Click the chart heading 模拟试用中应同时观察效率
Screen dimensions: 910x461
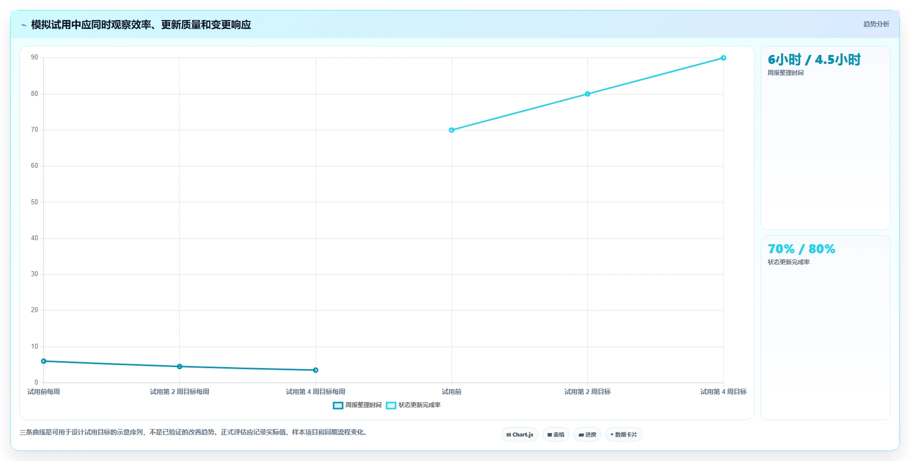tap(141, 24)
